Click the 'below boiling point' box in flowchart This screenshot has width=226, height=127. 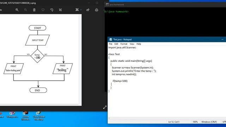coord(13,68)
